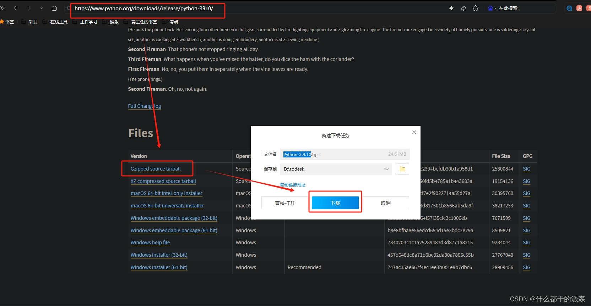Click the macOS 64-bit universal2 installer link
Image resolution: width=591 pixels, height=306 pixels.
[x=167, y=206]
